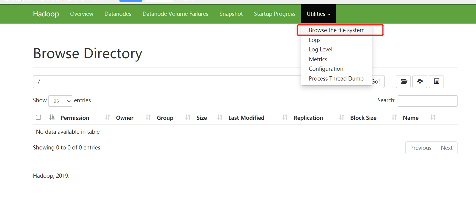Sort by the Owner column arrows
This screenshot has height=219, width=476.
tap(148, 117)
